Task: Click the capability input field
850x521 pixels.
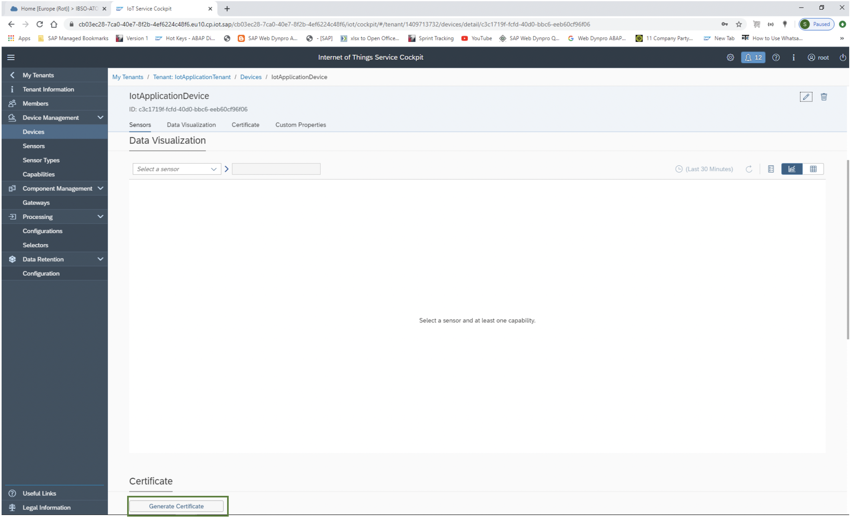Action: (x=276, y=169)
